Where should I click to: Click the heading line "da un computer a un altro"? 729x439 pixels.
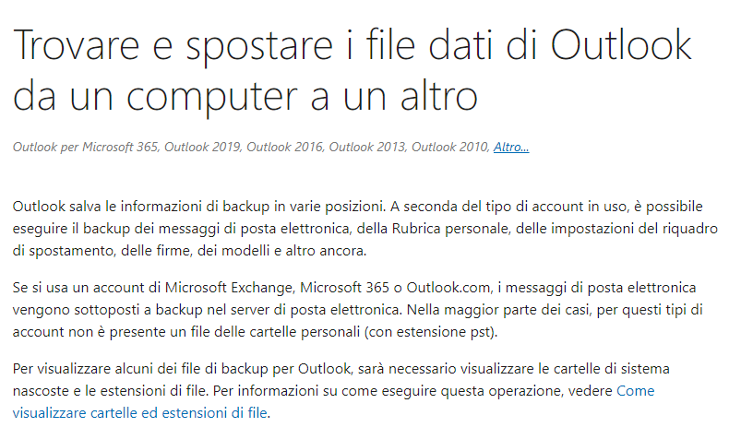(x=245, y=97)
